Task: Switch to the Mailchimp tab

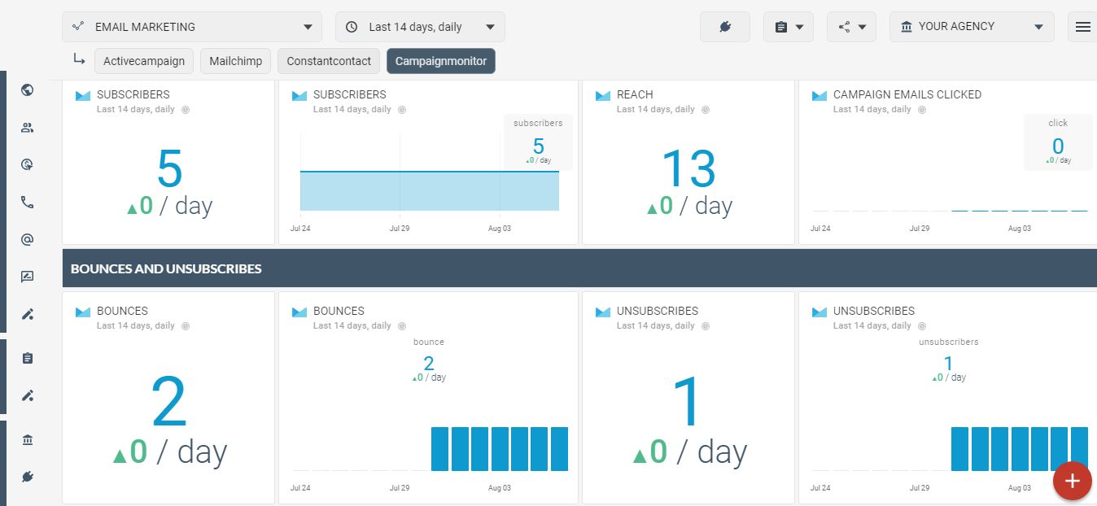Action: coord(236,61)
